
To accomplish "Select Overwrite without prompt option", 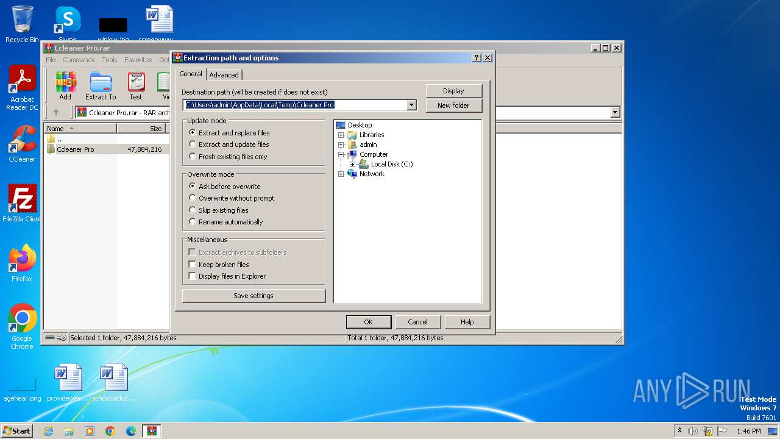I will coord(232,198).
